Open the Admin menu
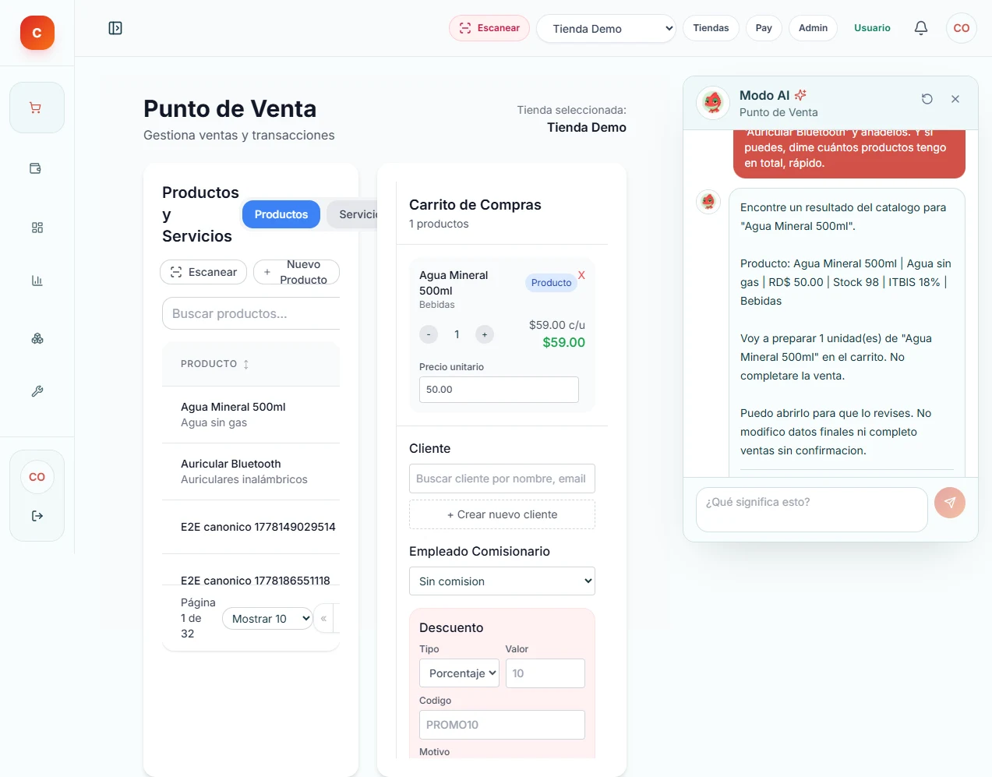This screenshot has height=777, width=992. [x=813, y=28]
